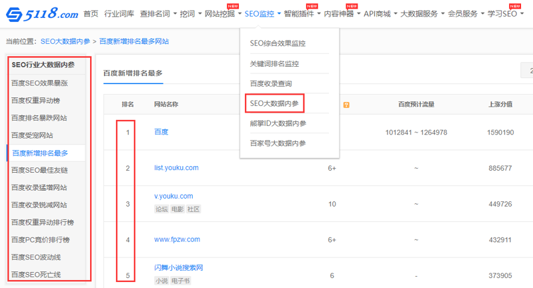Click the 论坛 tag under v.youku.com
This screenshot has width=533, height=288.
[x=161, y=209]
